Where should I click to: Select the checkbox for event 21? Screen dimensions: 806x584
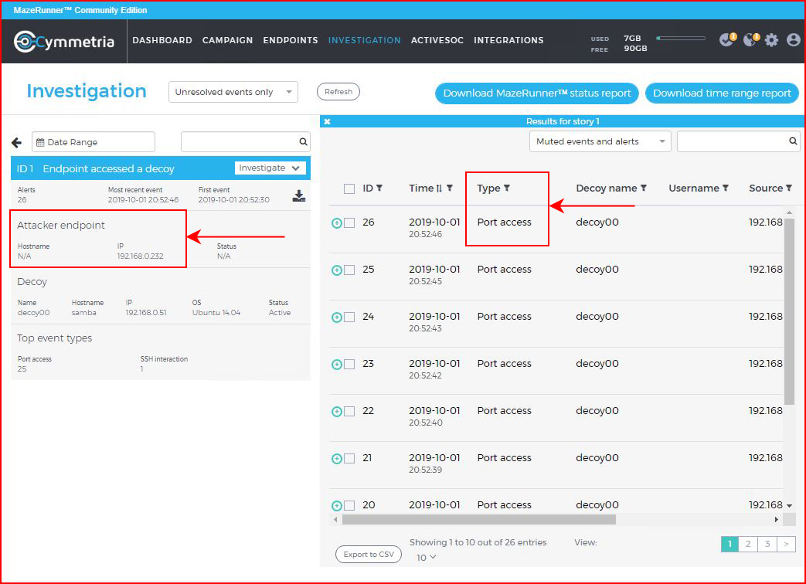click(349, 459)
